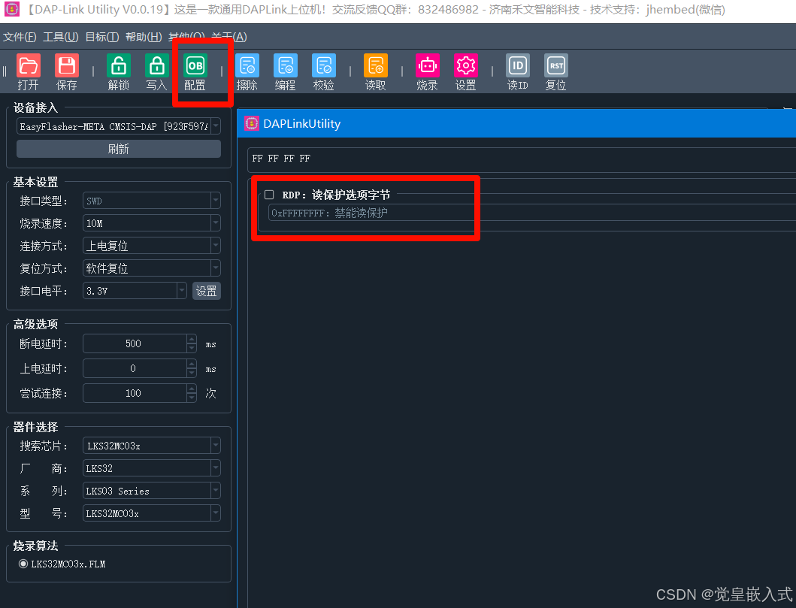Open the 目标(T) menu
Viewport: 796px width, 608px height.
coord(102,37)
